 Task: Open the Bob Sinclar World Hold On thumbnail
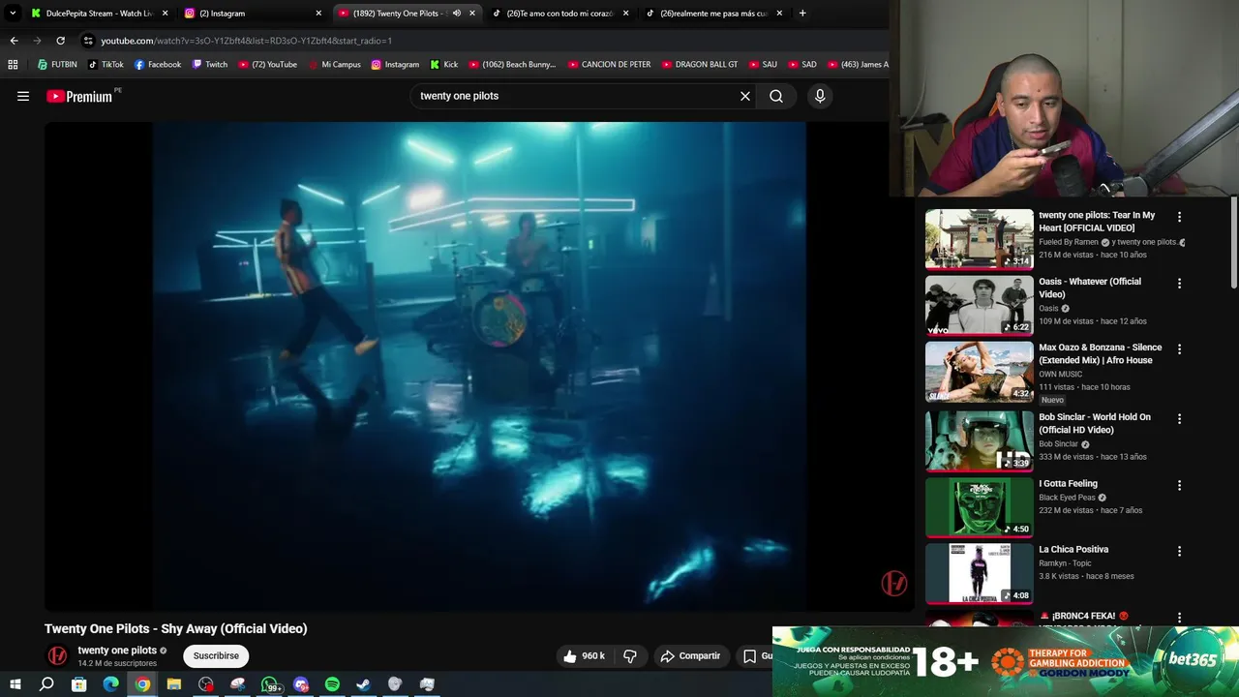(979, 440)
